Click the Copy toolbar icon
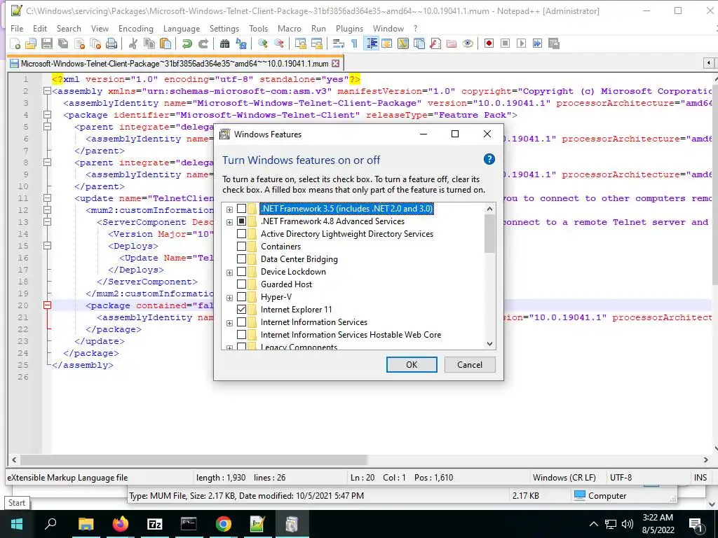718x538 pixels. click(149, 43)
